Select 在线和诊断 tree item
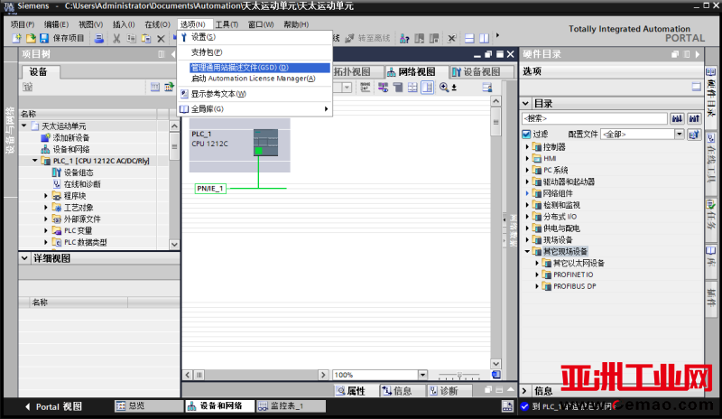This screenshot has height=419, width=722. coord(82,184)
